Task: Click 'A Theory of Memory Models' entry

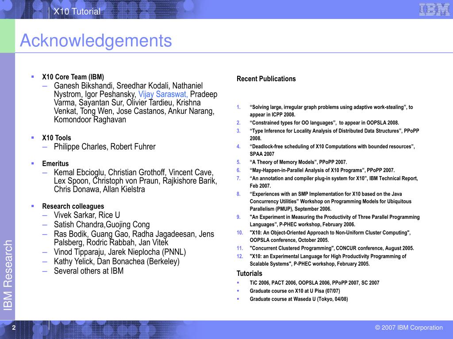Action: coord(298,162)
